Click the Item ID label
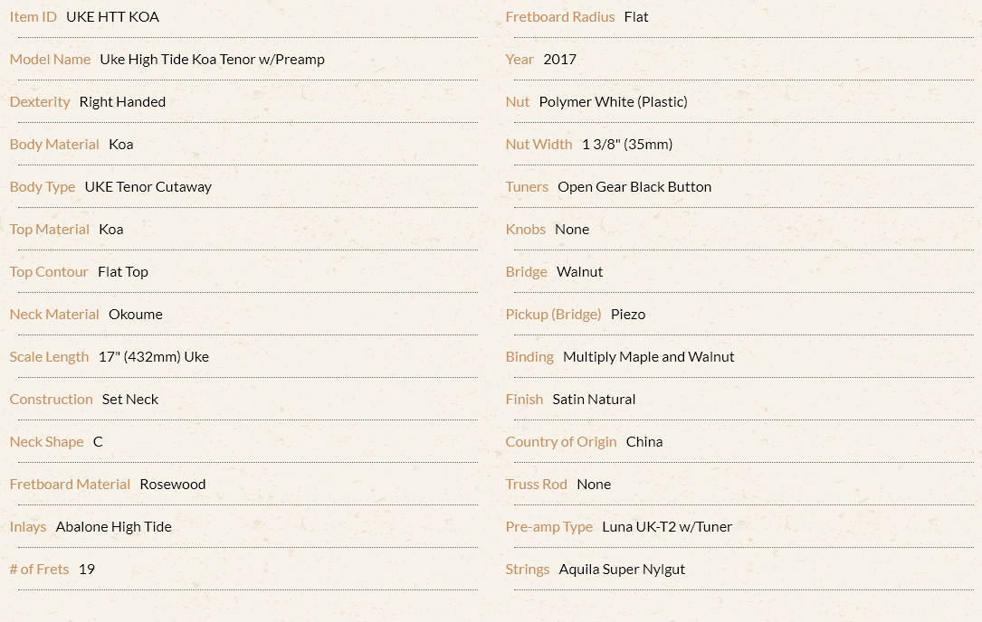 pyautogui.click(x=33, y=17)
